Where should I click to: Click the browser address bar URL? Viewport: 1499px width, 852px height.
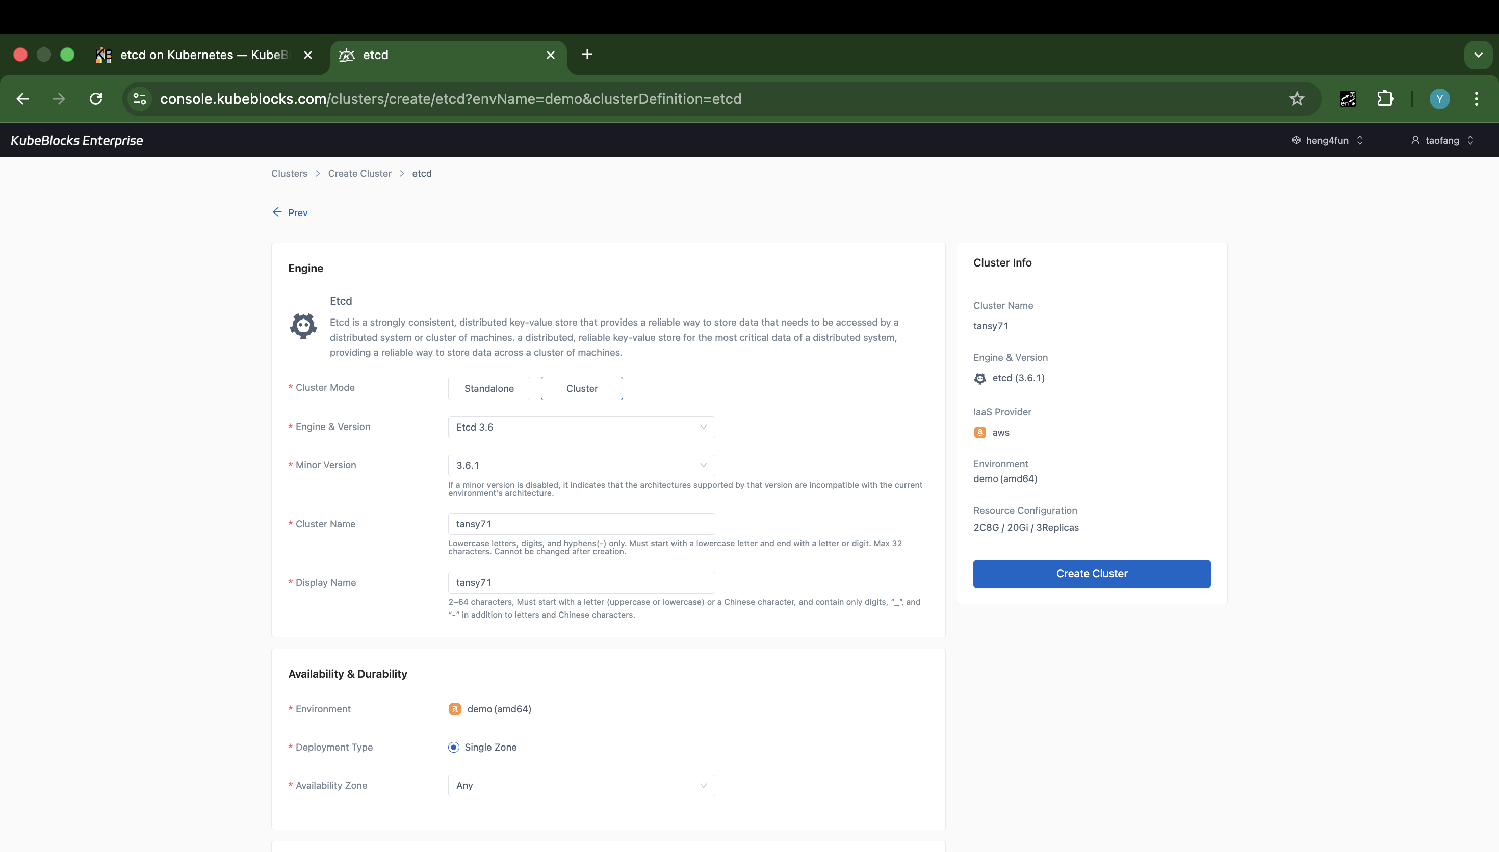click(451, 99)
